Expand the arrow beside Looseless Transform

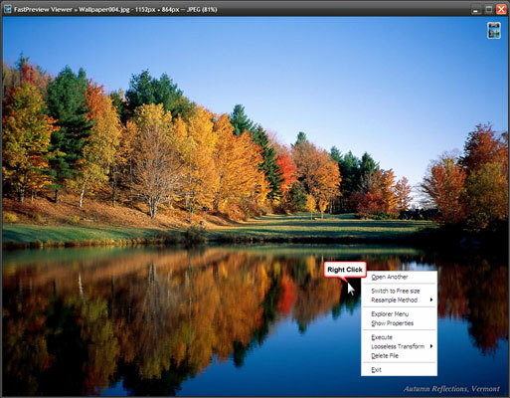click(x=431, y=346)
